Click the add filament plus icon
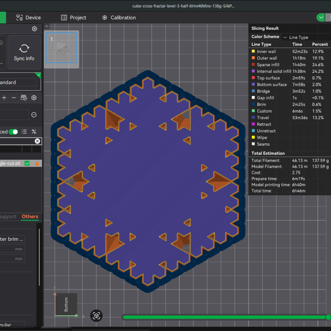The width and height of the screenshot is (331, 331). coord(4,98)
